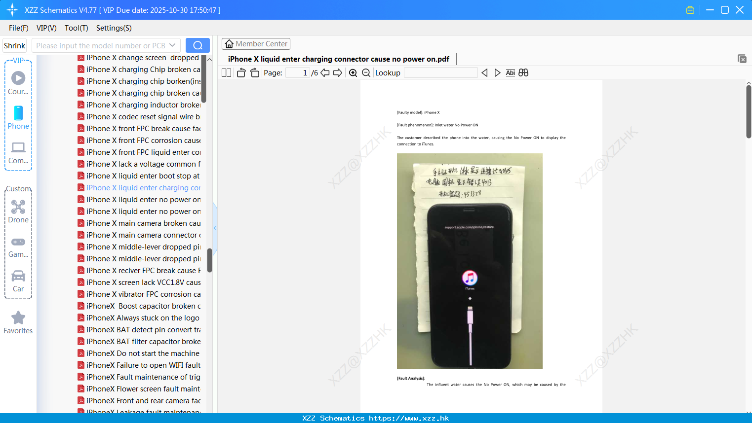Open iPhone X codec reset signal wire file
The width and height of the screenshot is (752, 423).
[x=139, y=117]
